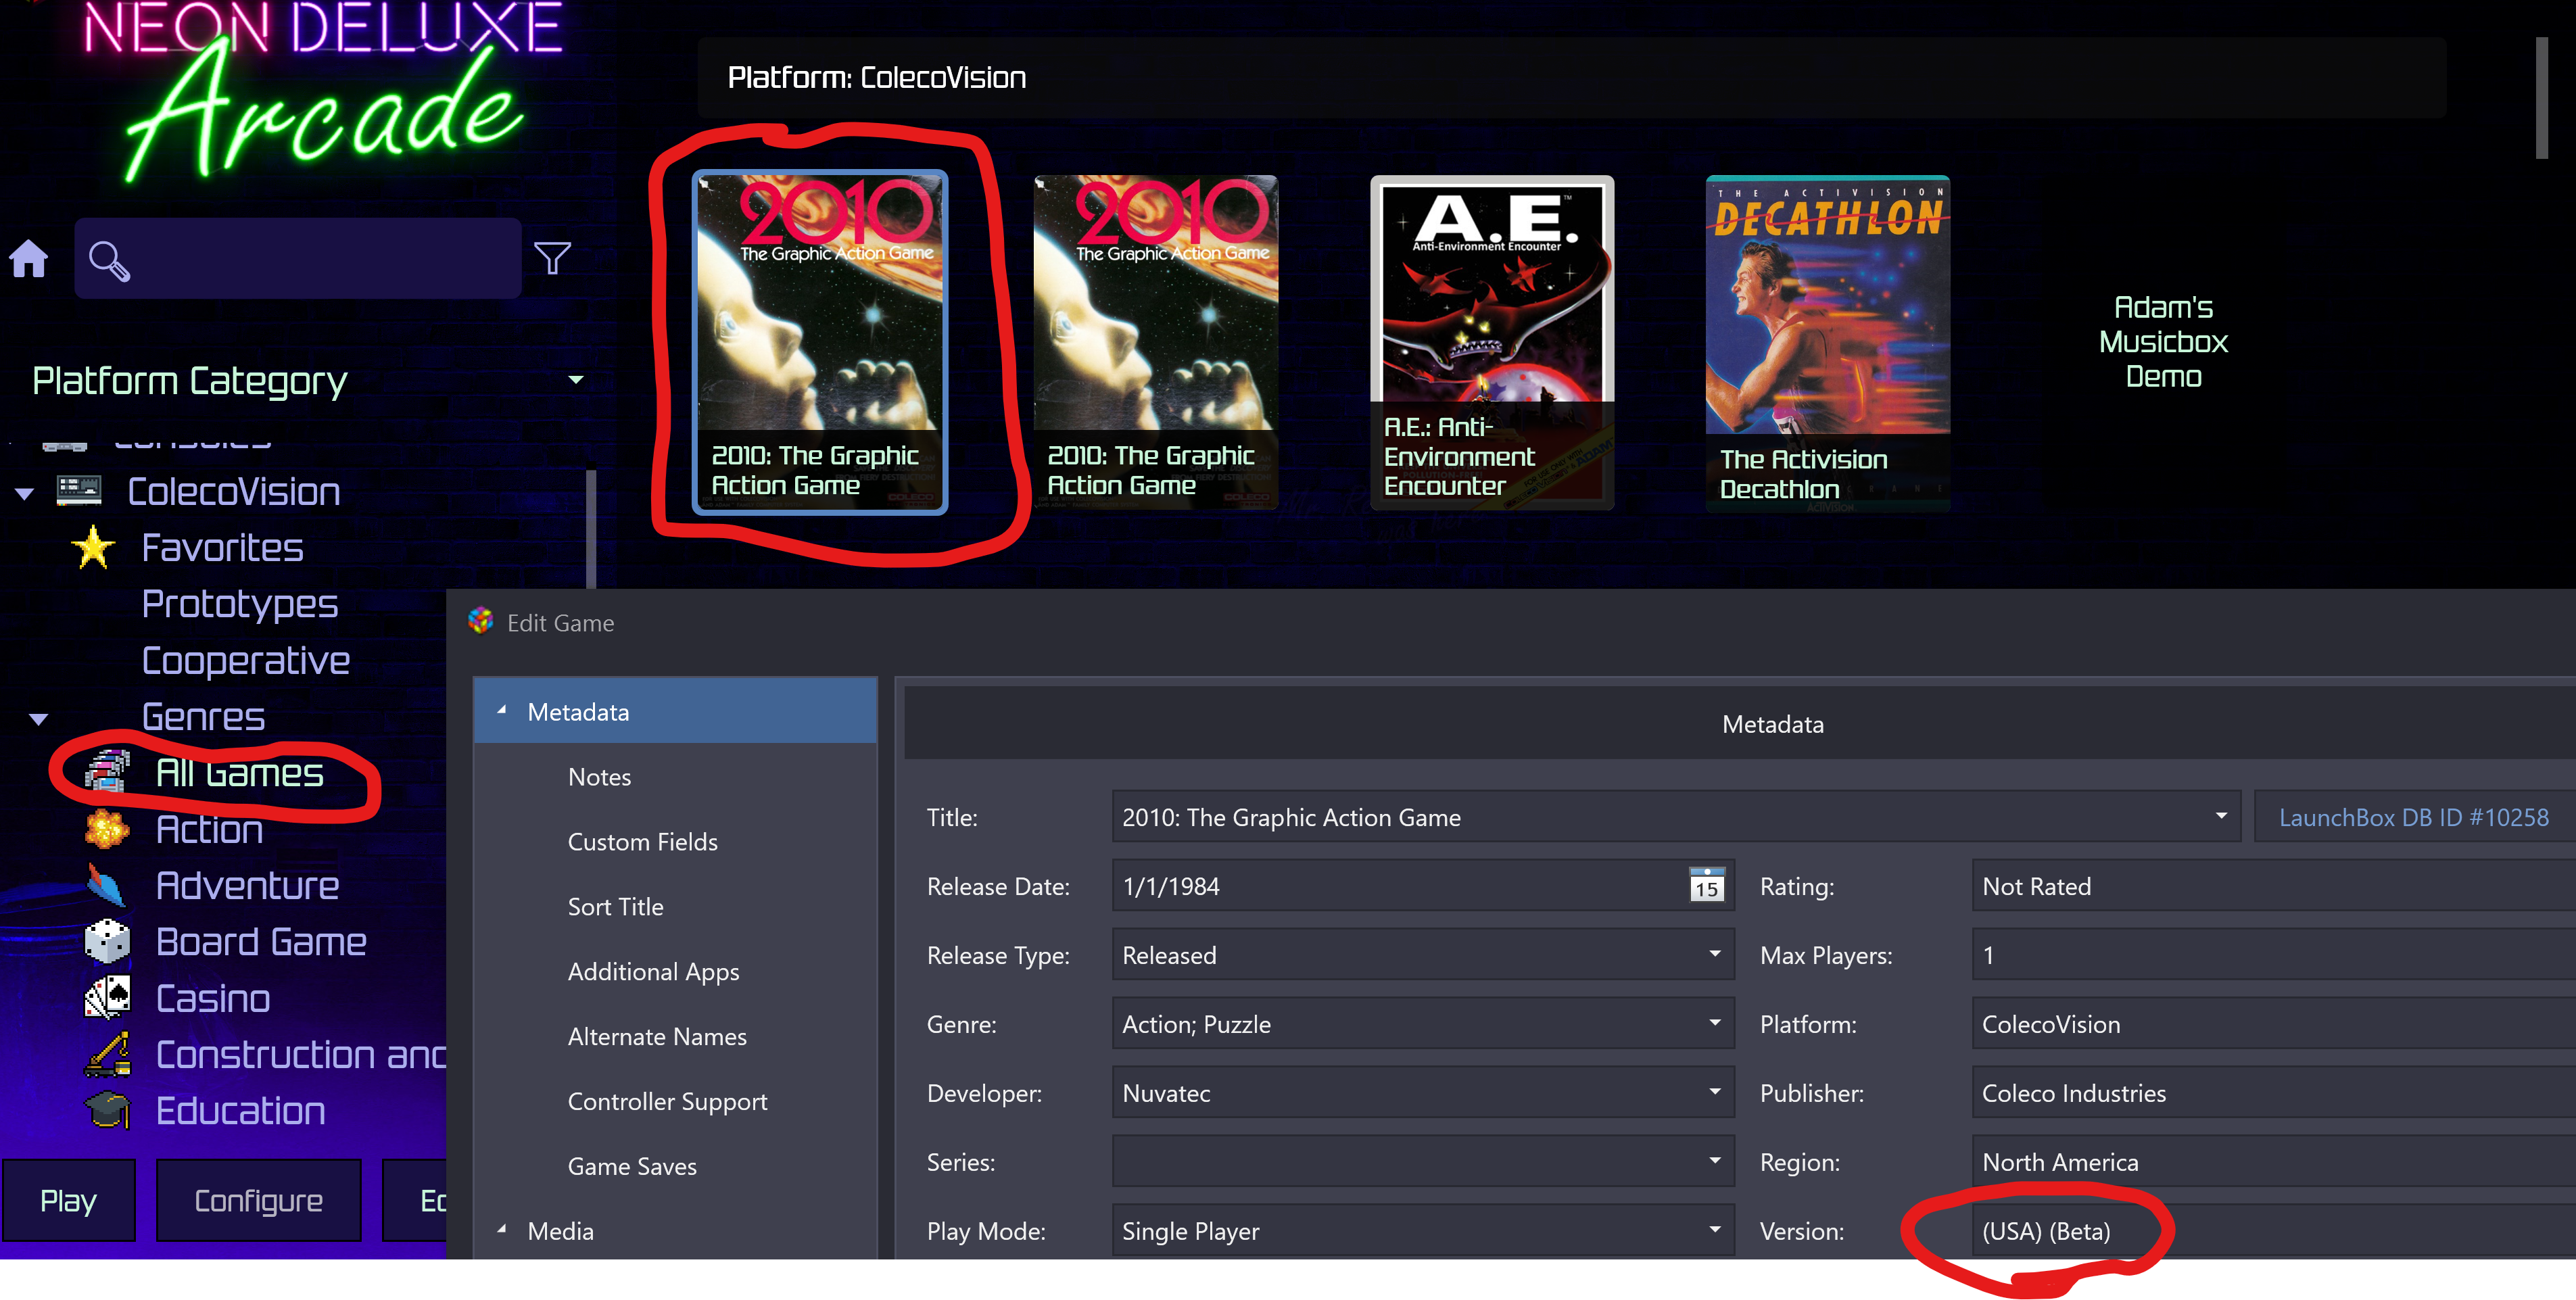The image size is (2576, 1300).
Task: Select Cooperative in the sidebar
Action: 246,660
